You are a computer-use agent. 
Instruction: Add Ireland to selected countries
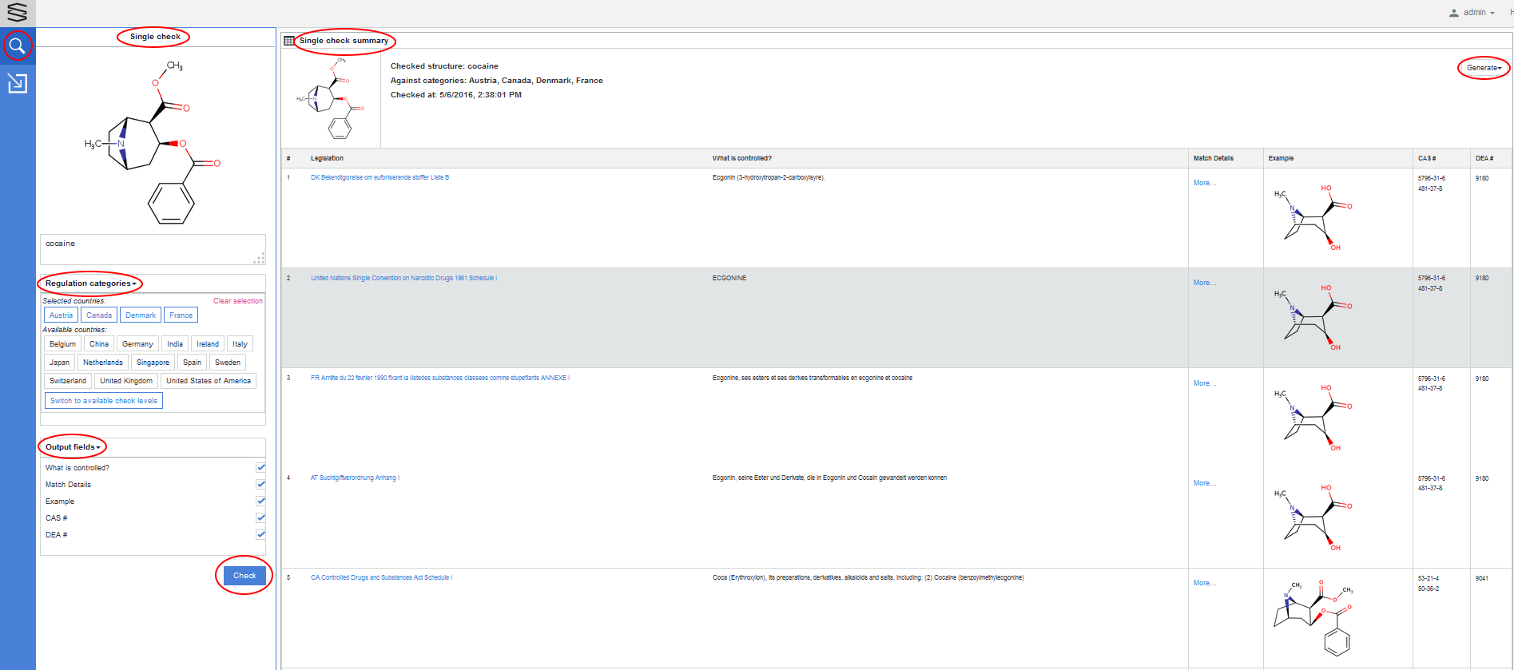tap(208, 343)
